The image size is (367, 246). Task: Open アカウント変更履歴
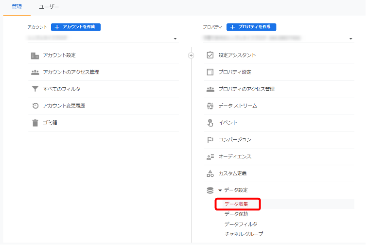pos(64,106)
